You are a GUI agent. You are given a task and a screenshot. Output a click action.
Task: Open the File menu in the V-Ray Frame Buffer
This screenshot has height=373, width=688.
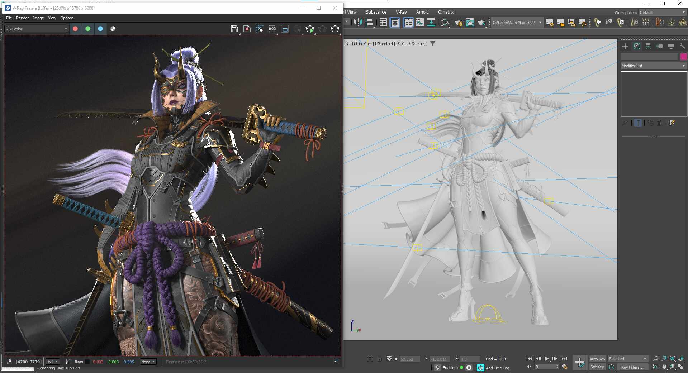9,18
